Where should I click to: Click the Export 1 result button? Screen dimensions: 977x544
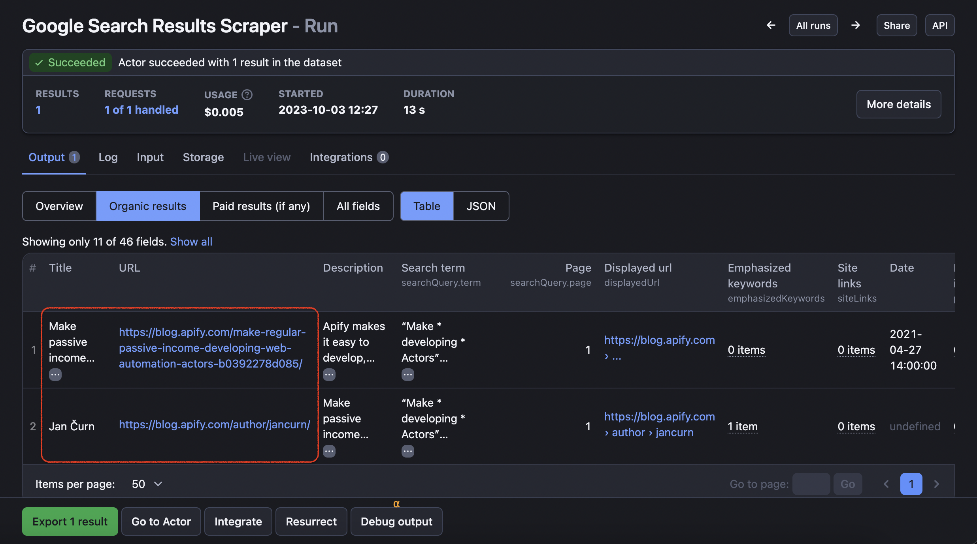point(70,521)
